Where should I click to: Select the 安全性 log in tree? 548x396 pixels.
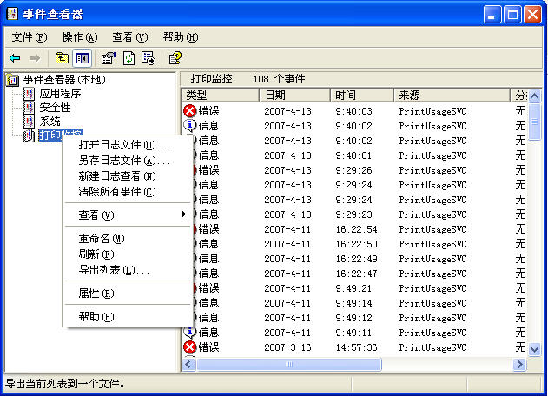click(x=55, y=108)
